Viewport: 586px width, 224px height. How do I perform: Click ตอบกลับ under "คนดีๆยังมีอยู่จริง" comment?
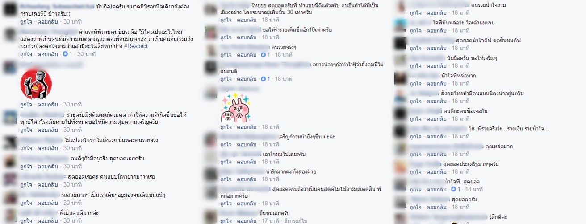pos(48,167)
